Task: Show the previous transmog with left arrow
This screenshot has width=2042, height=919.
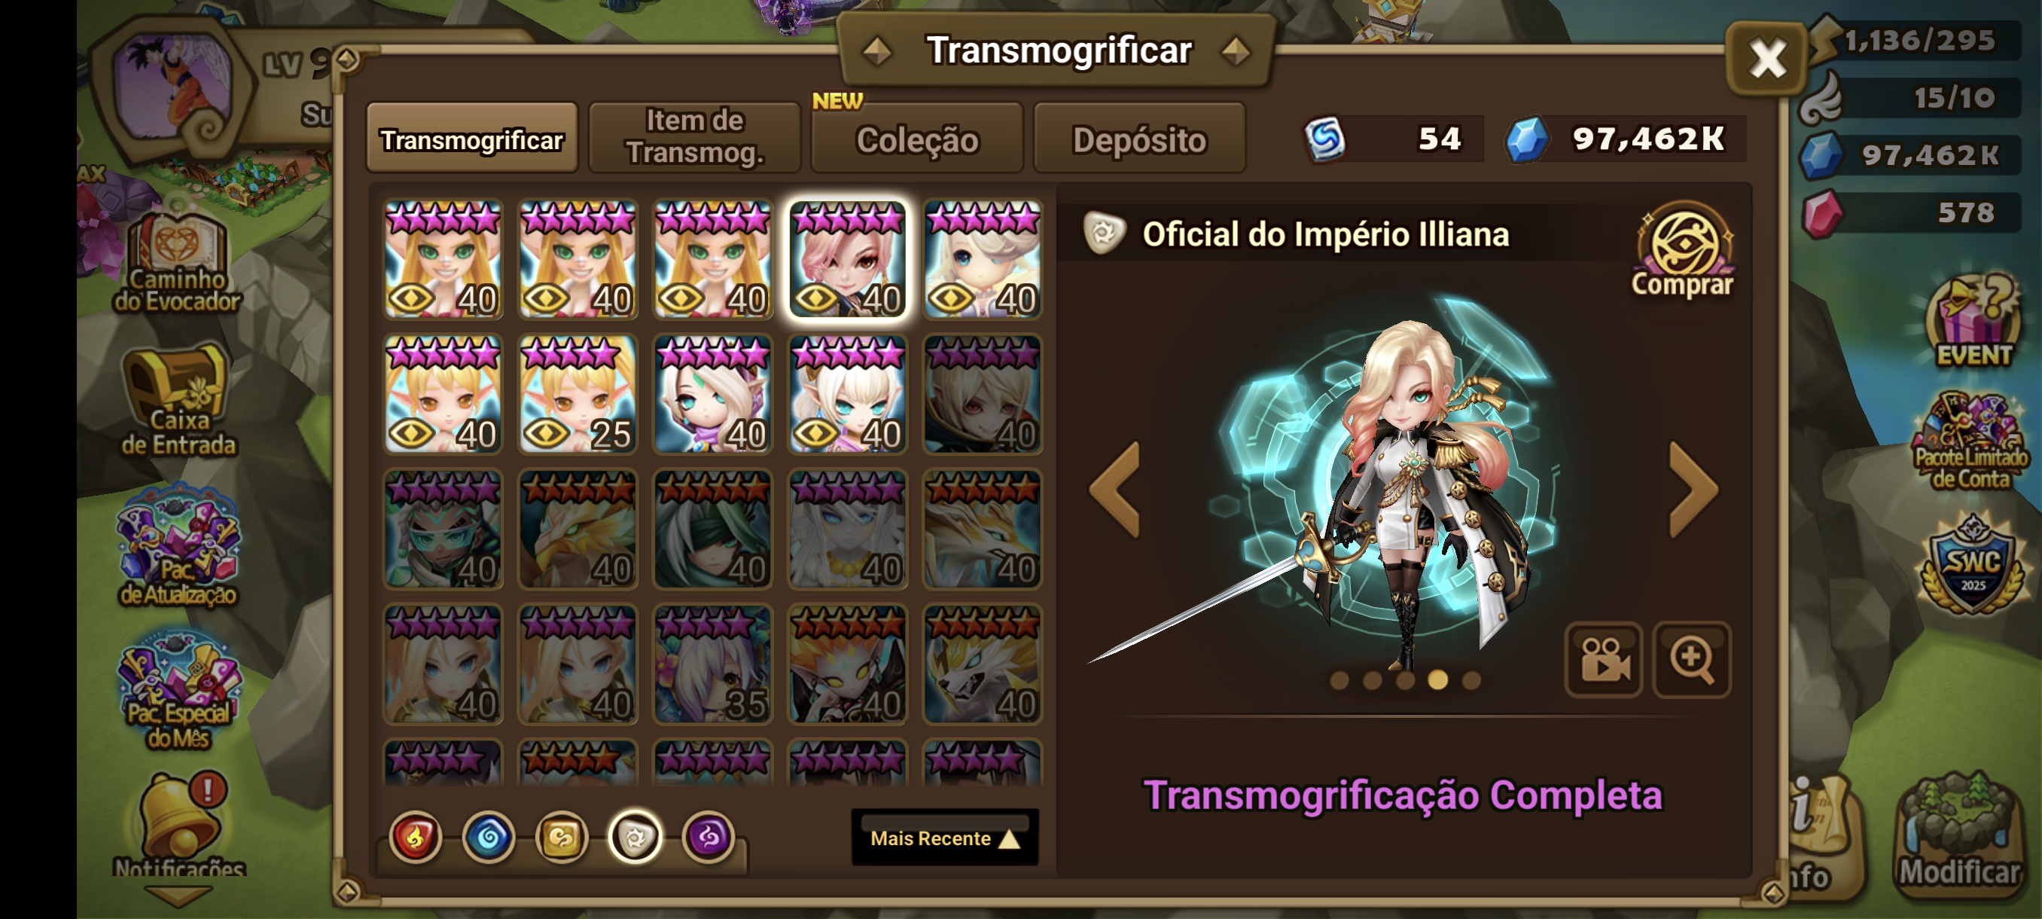Action: point(1114,489)
